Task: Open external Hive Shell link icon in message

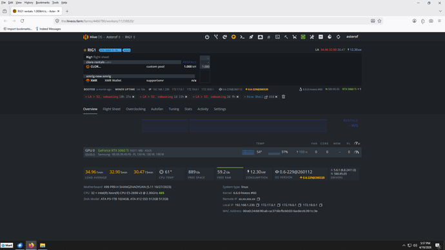Action: pos(266,97)
